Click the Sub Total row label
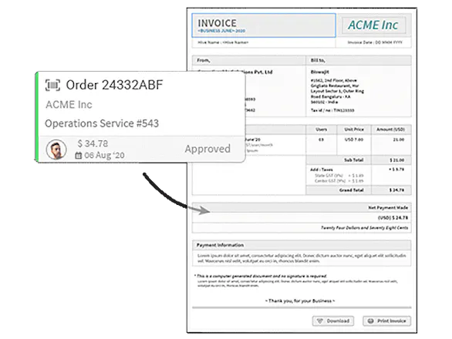The image size is (452, 339). (353, 159)
